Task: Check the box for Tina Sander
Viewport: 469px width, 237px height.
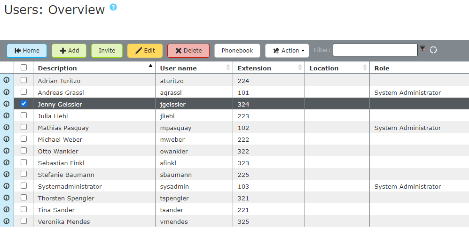Action: click(x=23, y=209)
